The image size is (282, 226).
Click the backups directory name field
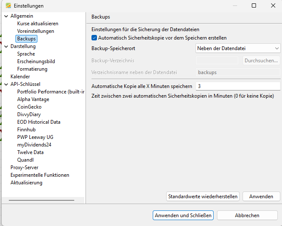coord(238,72)
